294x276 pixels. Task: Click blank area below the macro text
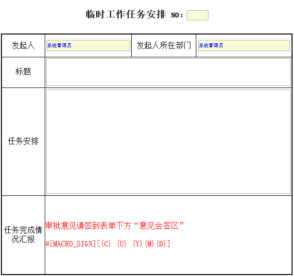tap(168, 262)
